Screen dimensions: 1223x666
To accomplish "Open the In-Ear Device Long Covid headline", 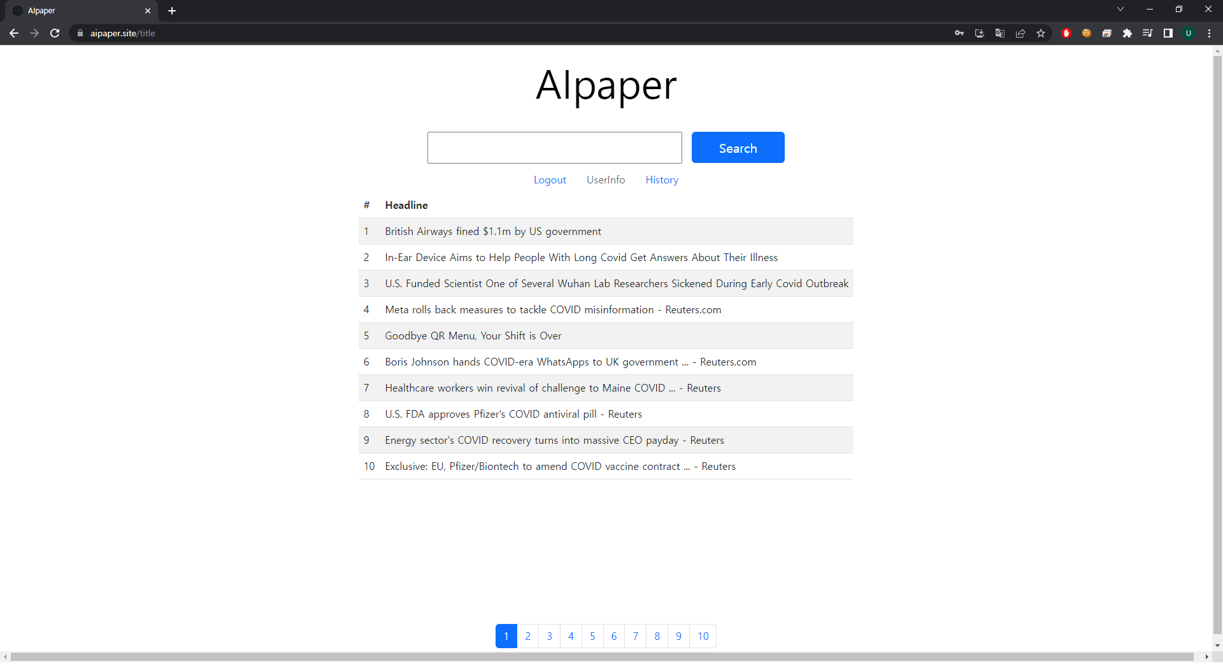I will click(x=581, y=257).
